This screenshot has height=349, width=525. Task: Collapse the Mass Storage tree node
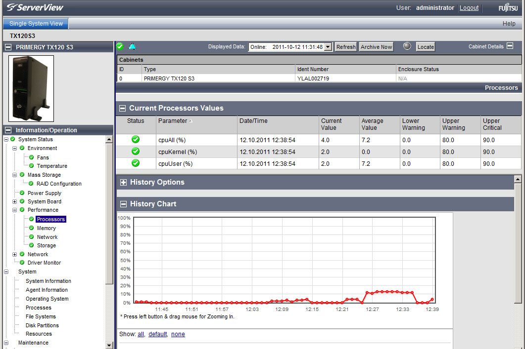[14, 175]
